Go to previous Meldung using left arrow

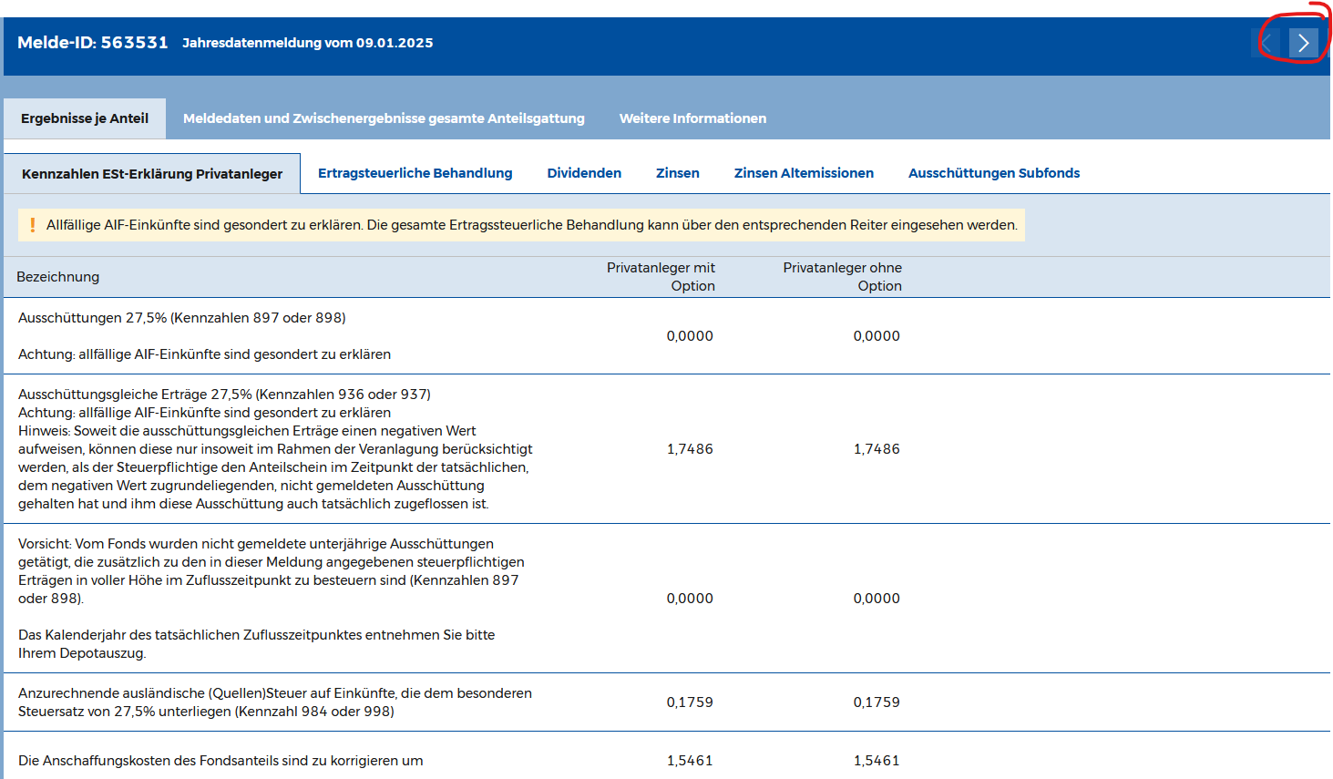click(x=1266, y=43)
